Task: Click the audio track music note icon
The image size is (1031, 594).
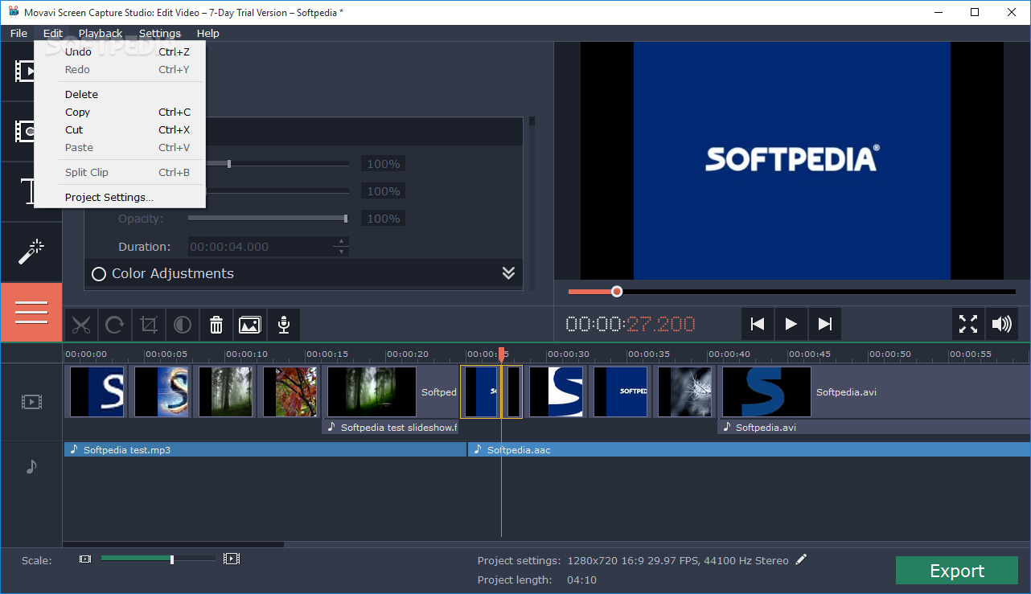Action: click(31, 466)
